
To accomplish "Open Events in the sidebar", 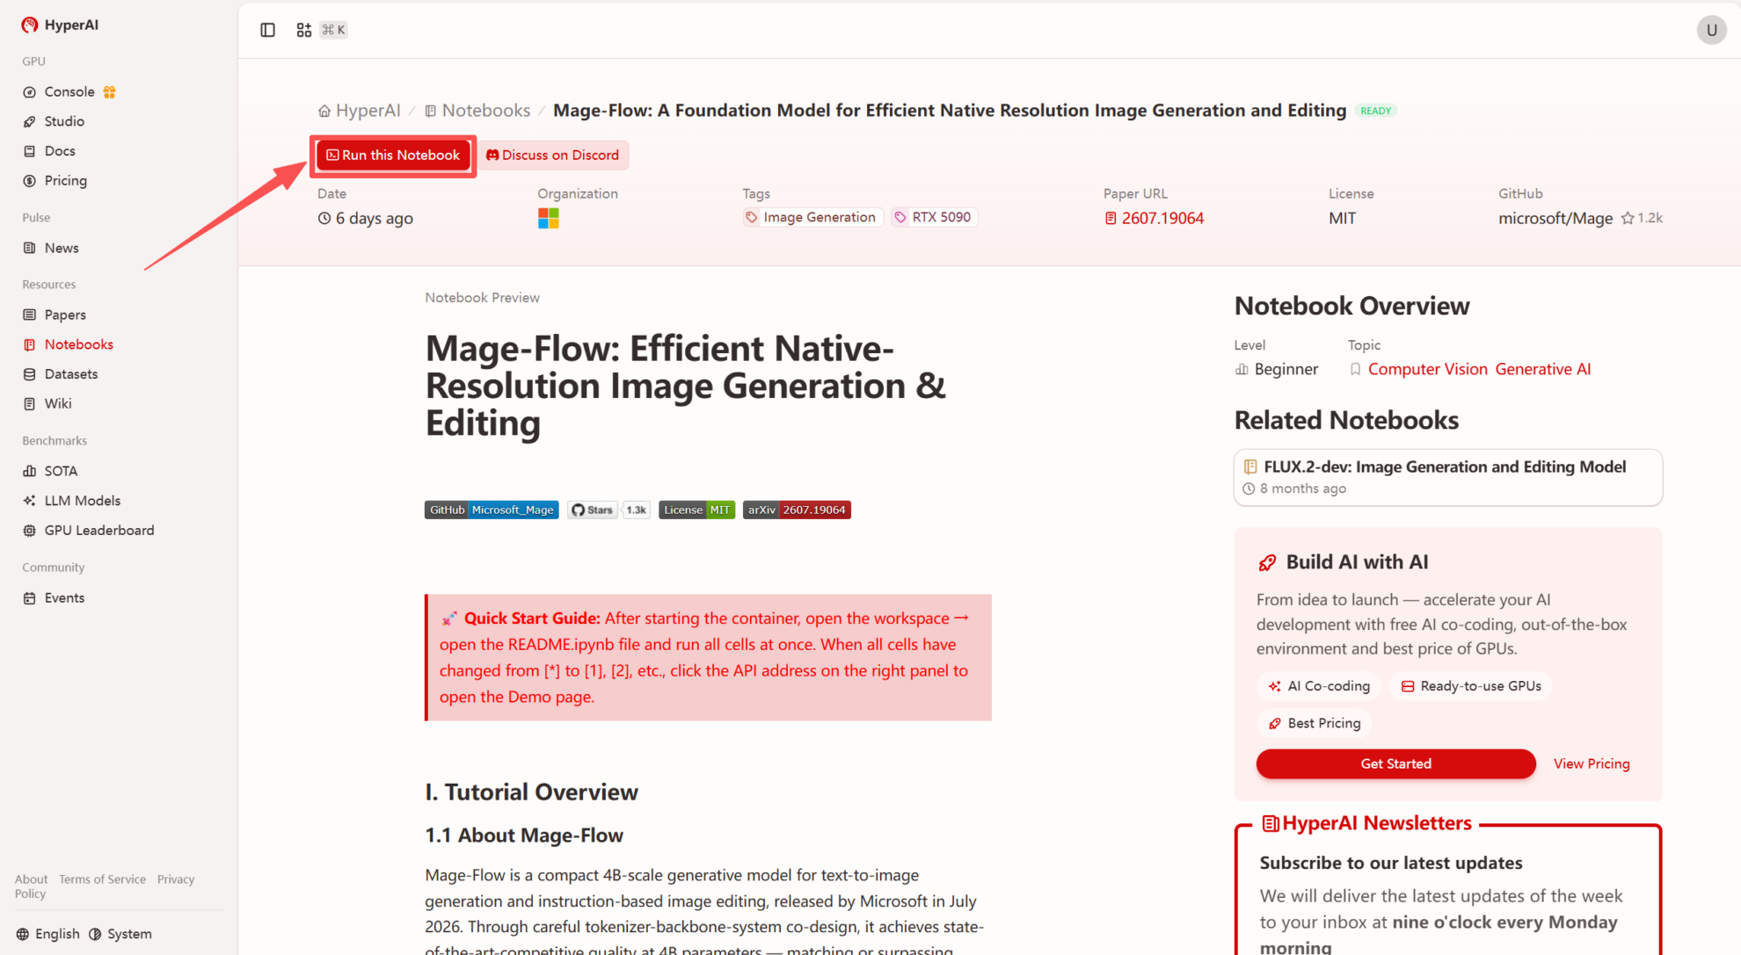I will tap(64, 598).
